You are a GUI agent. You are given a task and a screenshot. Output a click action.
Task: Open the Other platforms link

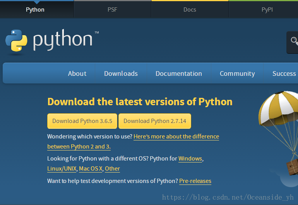[x=112, y=169]
